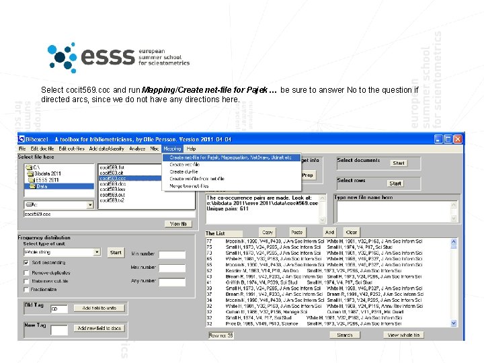The image size is (484, 363).
Task: Click the message box scrollbar down arrow
Action: coord(322,219)
